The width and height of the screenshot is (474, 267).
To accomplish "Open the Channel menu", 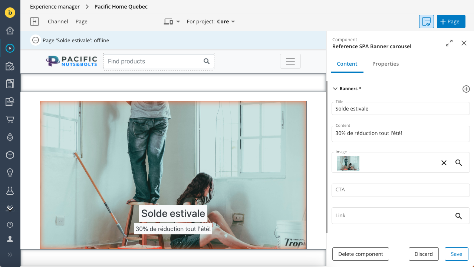I will coord(58,22).
